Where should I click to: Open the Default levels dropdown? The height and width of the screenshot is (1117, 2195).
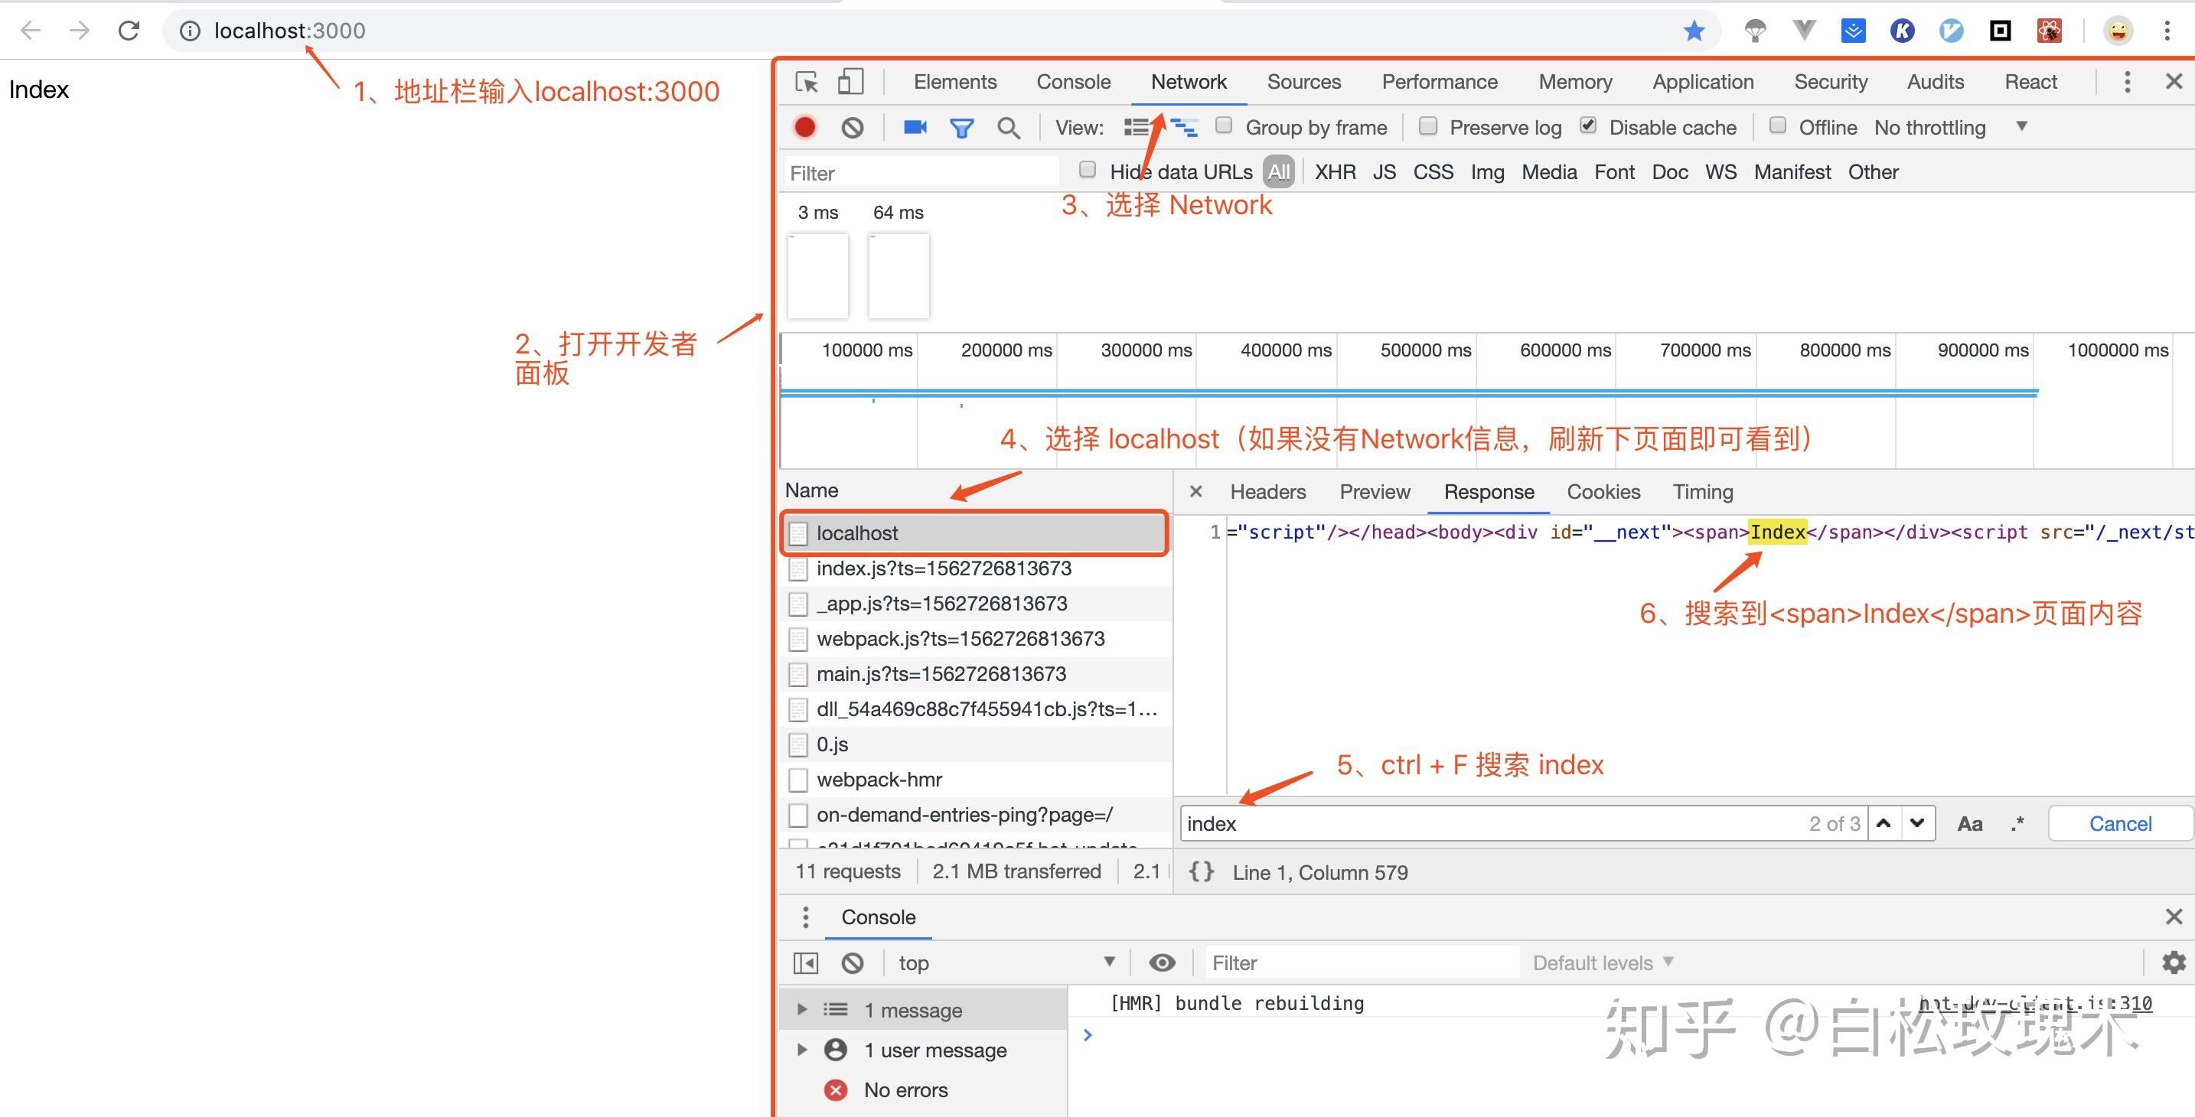[x=1600, y=962]
